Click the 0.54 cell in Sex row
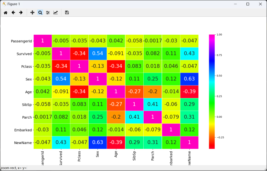The height and width of the screenshot is (171, 267). point(61,79)
